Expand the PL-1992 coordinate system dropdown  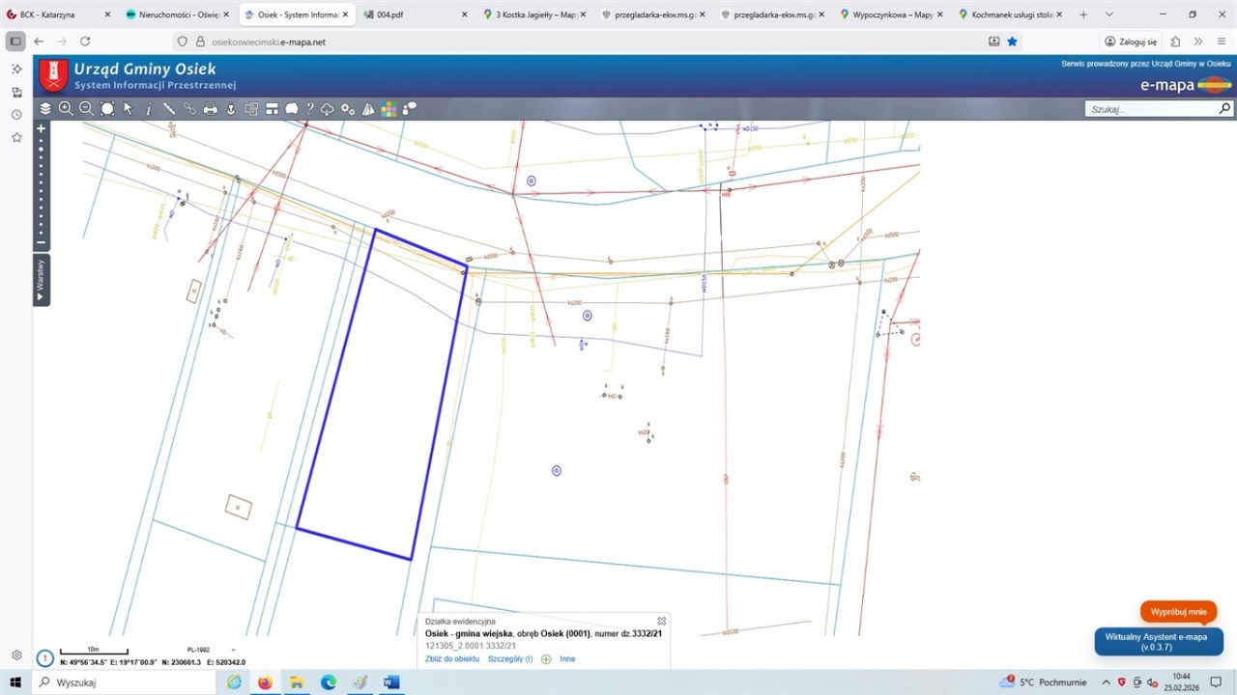(233, 650)
